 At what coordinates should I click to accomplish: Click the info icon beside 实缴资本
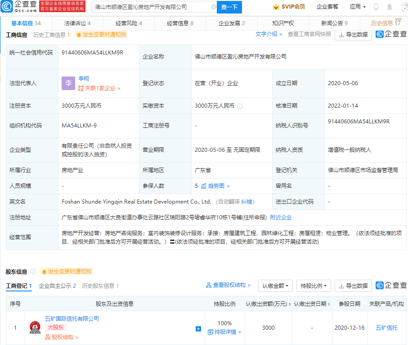point(240,106)
